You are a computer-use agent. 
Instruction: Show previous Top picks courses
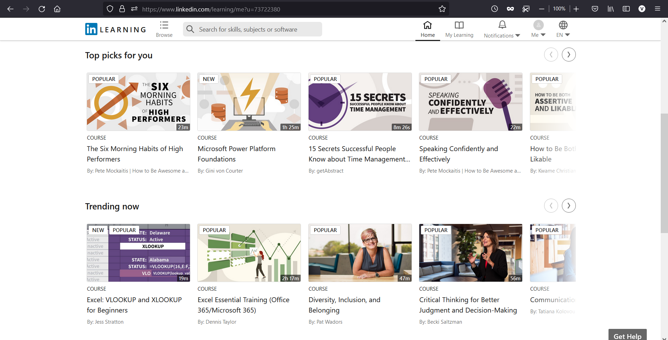551,55
